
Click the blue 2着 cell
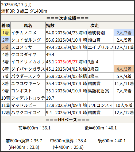click(6, 40)
